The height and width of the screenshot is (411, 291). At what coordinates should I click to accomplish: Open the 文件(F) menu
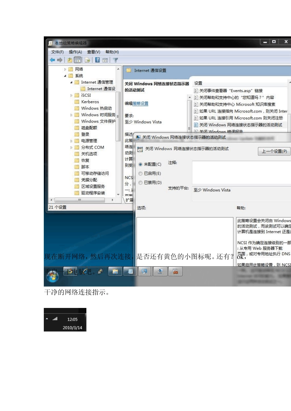point(57,52)
